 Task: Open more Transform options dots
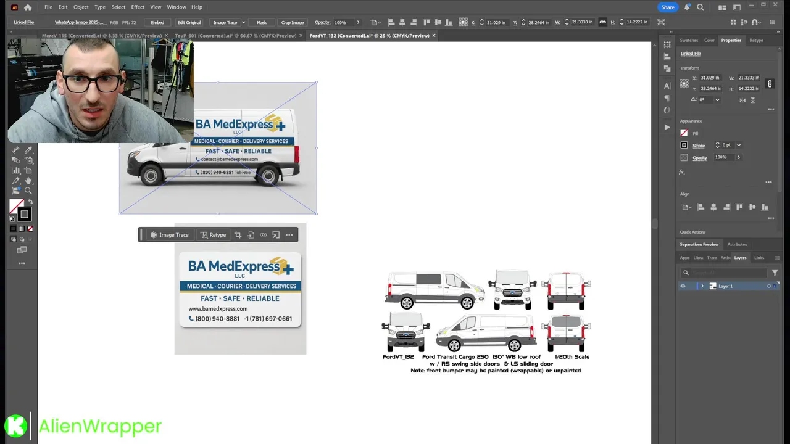771,109
